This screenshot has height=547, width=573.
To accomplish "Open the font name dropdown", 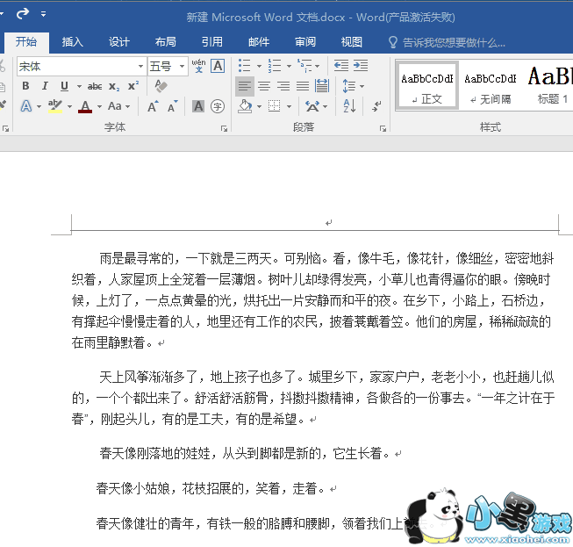I will (x=140, y=66).
